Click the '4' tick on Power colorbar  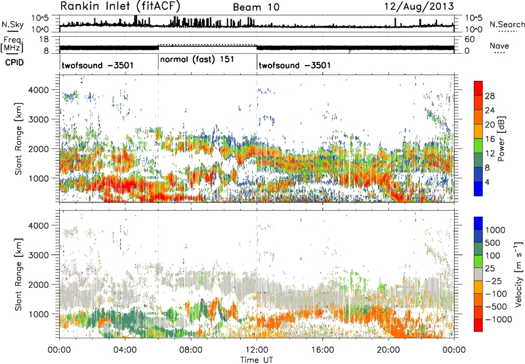[487, 182]
